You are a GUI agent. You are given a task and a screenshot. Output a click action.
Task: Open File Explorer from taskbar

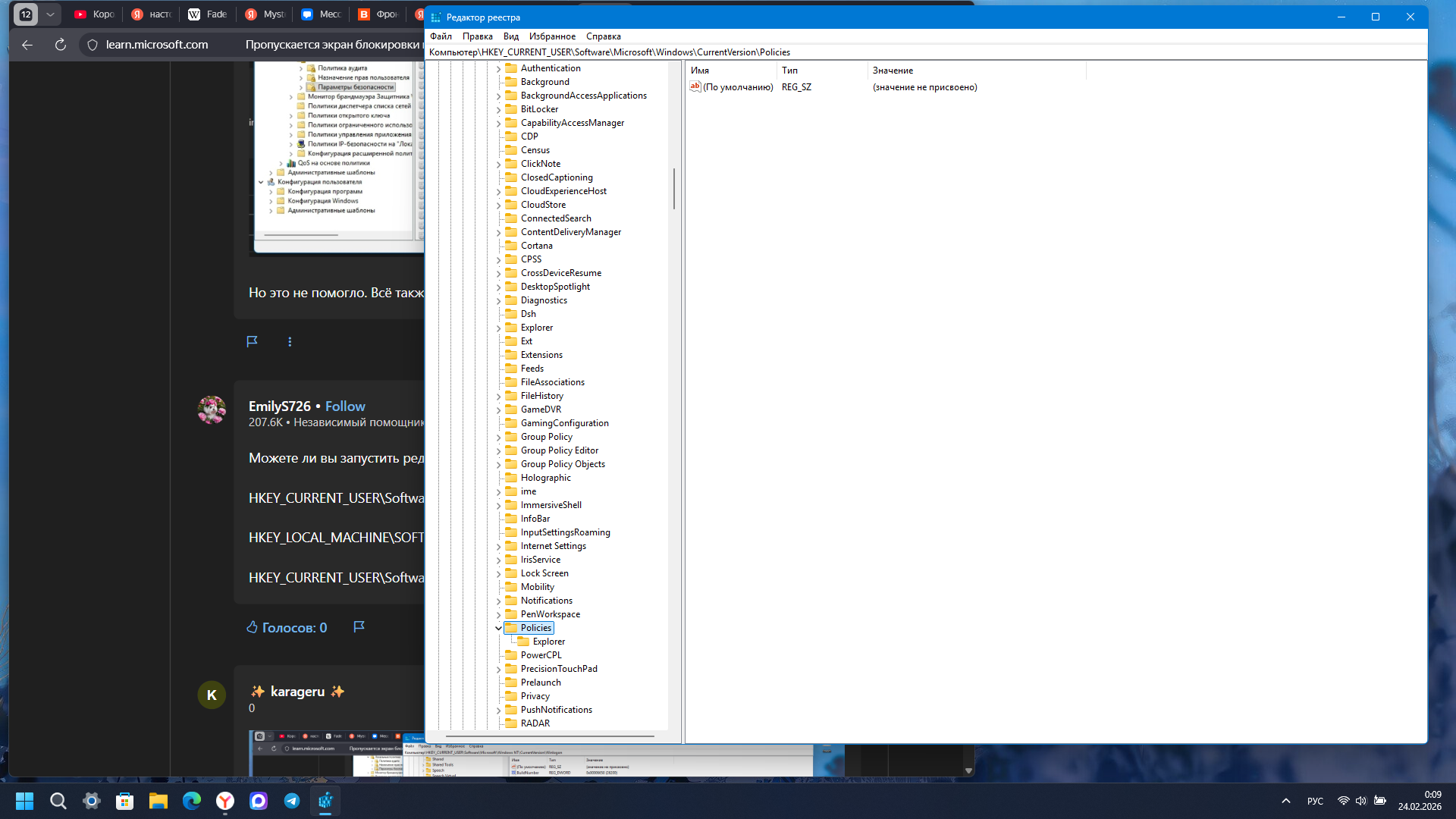158,801
